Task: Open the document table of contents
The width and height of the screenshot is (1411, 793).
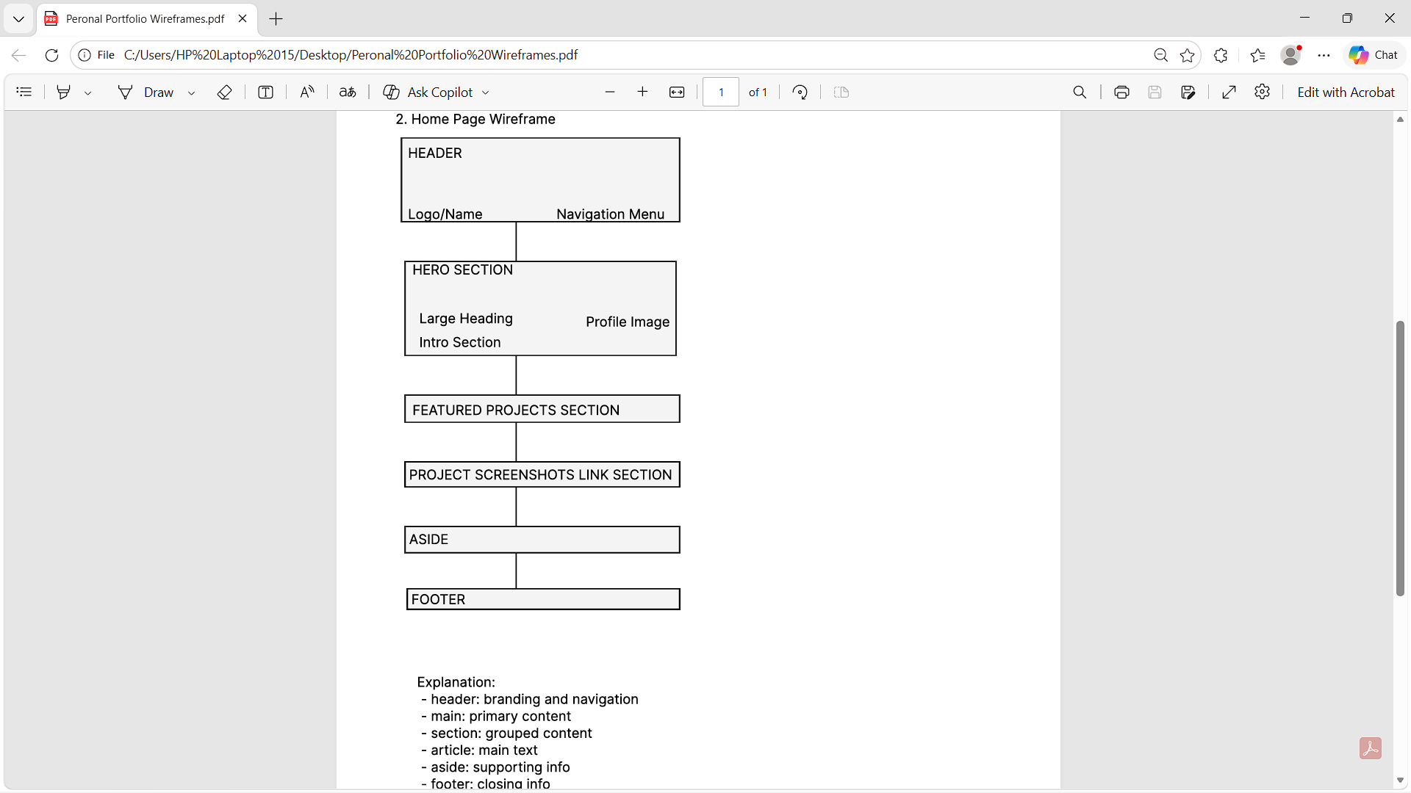Action: [x=24, y=92]
